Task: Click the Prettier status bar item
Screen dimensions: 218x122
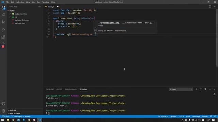Action: [205, 117]
